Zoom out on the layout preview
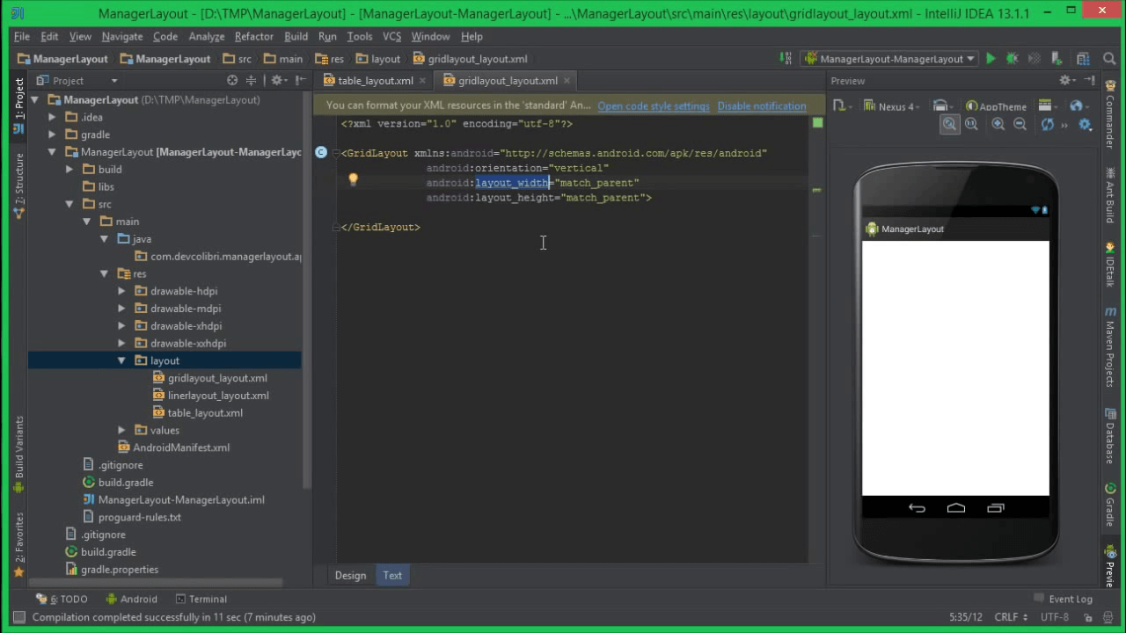Viewport: 1126px width, 633px height. [1020, 124]
